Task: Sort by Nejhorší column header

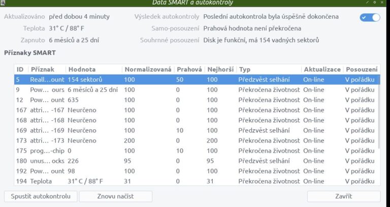Action: (221, 70)
